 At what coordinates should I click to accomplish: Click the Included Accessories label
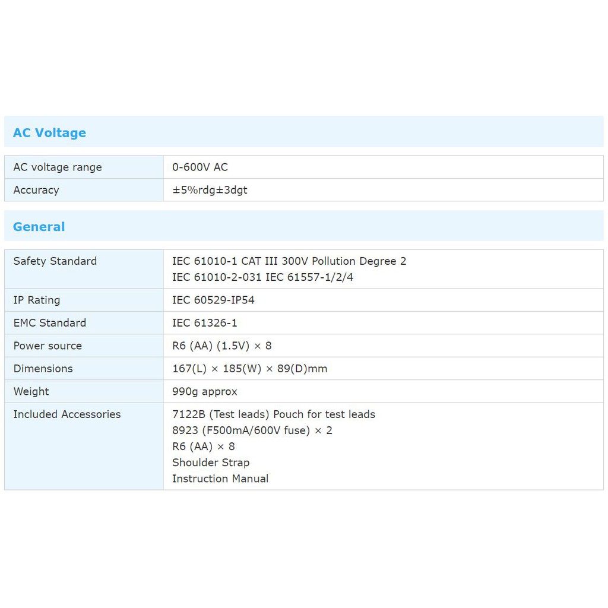click(67, 414)
